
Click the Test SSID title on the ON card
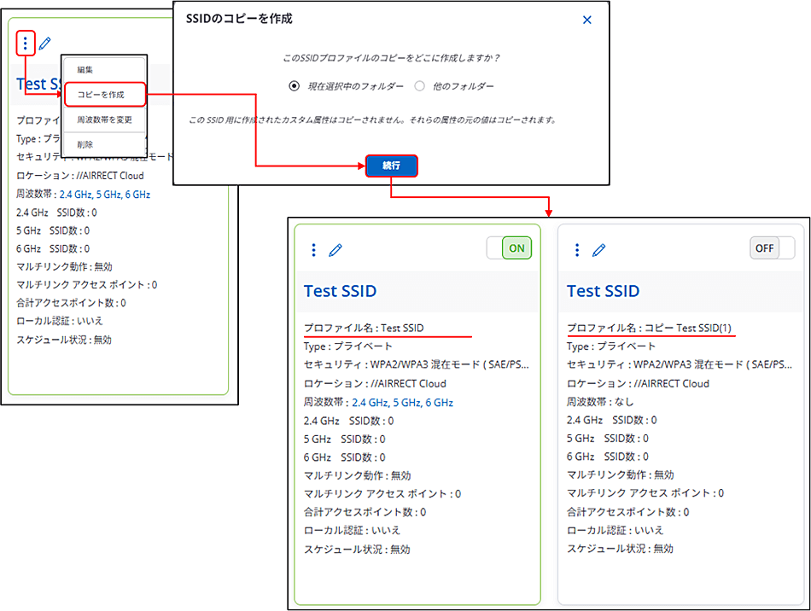pos(340,291)
